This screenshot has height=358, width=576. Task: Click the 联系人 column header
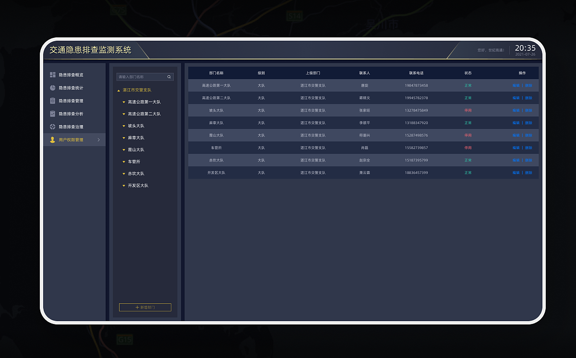point(365,73)
